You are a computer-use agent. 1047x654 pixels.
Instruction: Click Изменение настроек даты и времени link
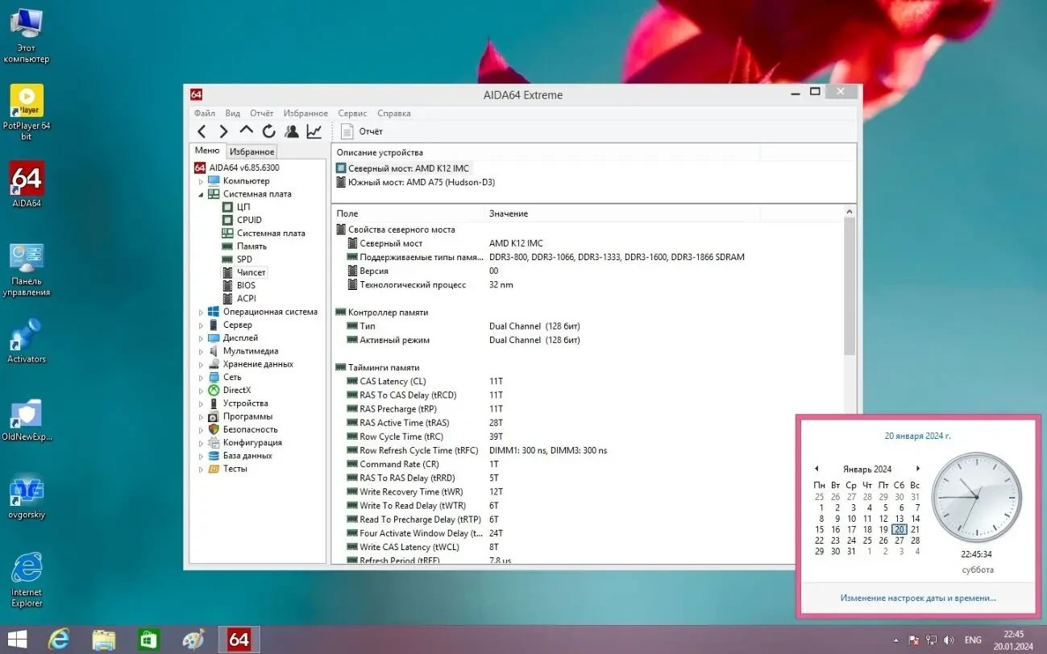click(916, 598)
